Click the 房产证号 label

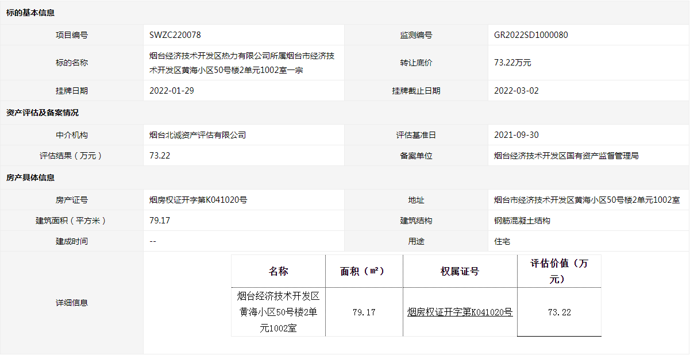[72, 200]
